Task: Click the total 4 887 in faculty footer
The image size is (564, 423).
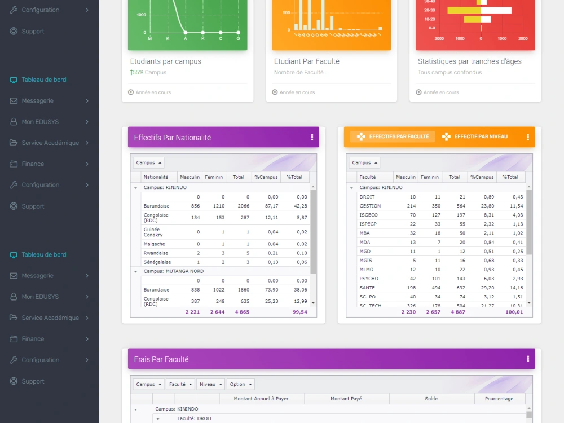Action: (x=458, y=312)
